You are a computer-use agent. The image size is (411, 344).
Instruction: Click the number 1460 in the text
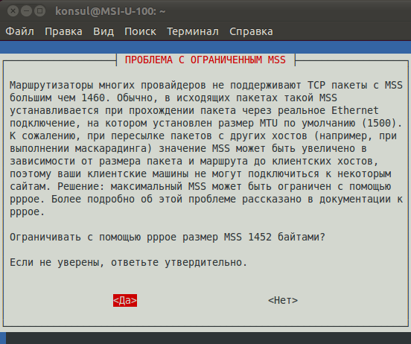[93, 98]
